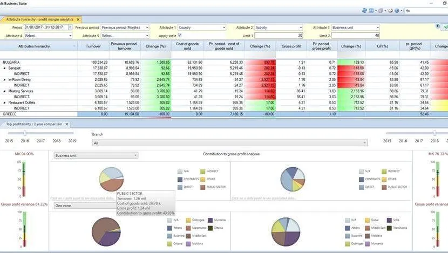Collapse filter panel with double-chevron icon
Viewport: 448px width, 253px height.
pyautogui.click(x=437, y=26)
